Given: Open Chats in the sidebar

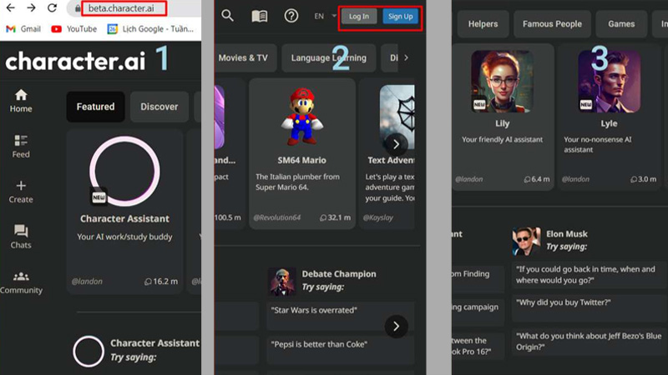Looking at the screenshot, I should point(21,237).
